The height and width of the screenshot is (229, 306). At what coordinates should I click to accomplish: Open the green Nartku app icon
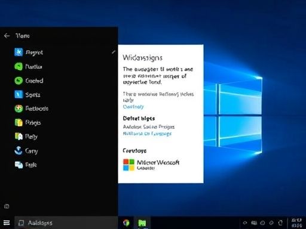click(19, 66)
